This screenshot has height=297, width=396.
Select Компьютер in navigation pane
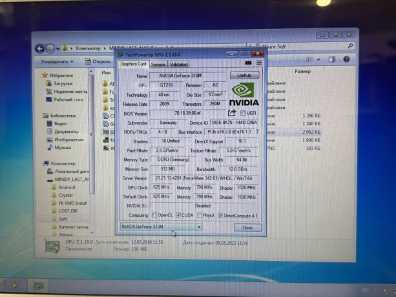coord(59,163)
